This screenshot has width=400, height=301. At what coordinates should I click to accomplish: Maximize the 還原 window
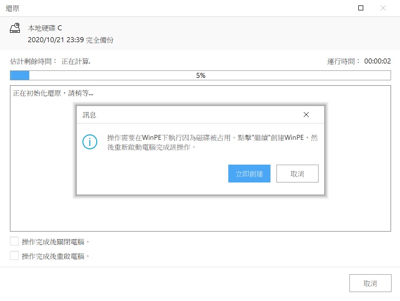pyautogui.click(x=361, y=8)
